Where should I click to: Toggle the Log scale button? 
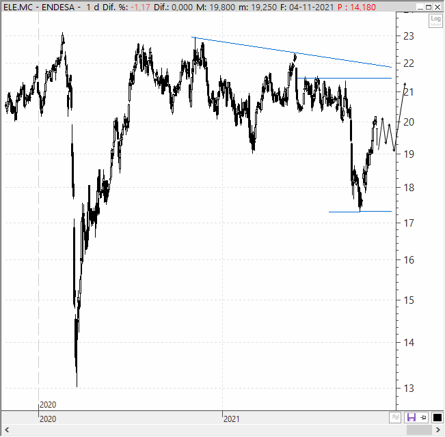[435, 21]
